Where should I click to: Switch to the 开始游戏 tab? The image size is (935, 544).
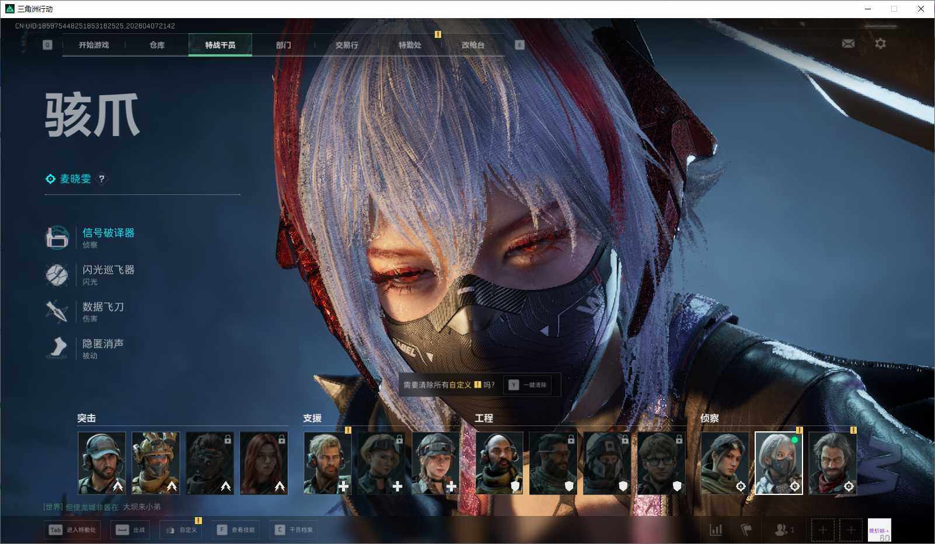click(93, 45)
